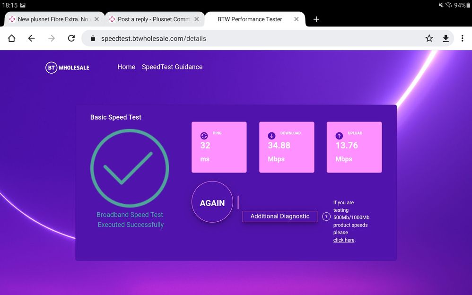Close the BTW Performance Tester tab
Image resolution: width=472 pixels, height=295 pixels.
[297, 19]
